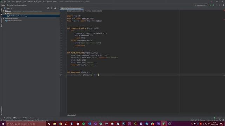The height and width of the screenshot is (126, 225).
Task: Click the 4 spaces indent status entry
Action: pos(202,120)
